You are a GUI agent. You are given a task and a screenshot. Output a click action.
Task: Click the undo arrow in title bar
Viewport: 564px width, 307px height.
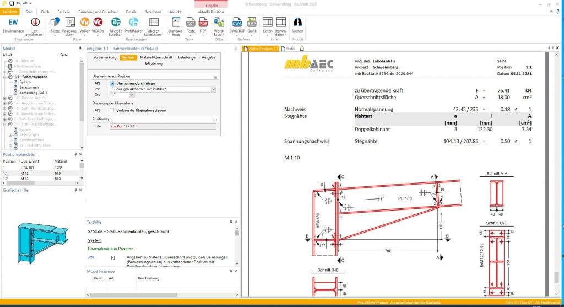(18, 3)
